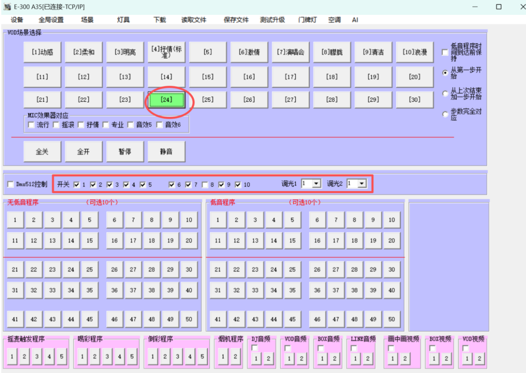Click the 全开 button
This screenshot has width=526, height=373.
tap(83, 152)
